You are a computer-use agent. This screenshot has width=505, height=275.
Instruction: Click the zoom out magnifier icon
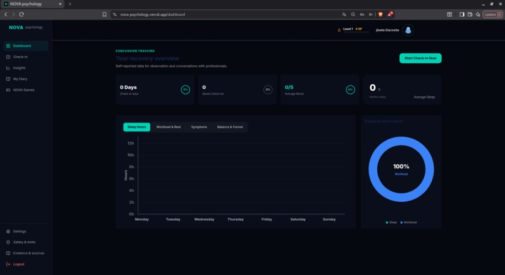tap(353, 14)
